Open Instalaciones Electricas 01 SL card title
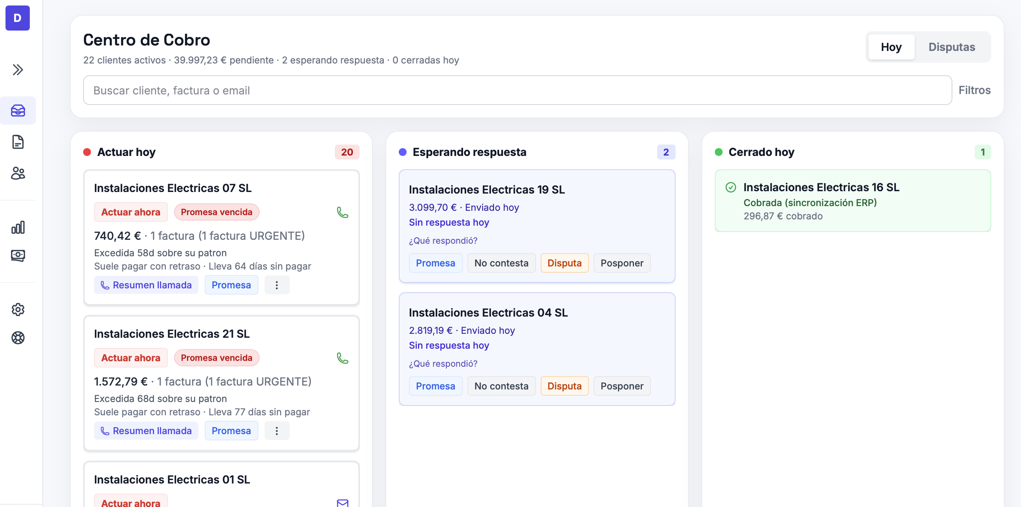Viewport: 1021px width, 507px height. click(172, 479)
